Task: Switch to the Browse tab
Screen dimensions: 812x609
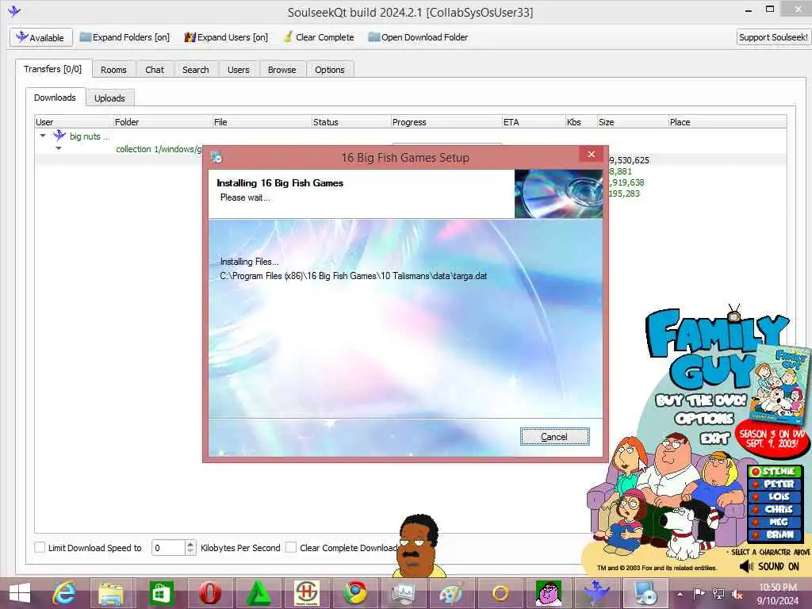Action: pos(282,70)
